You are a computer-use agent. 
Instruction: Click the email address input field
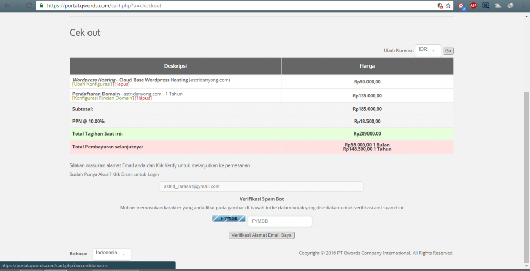(261, 187)
